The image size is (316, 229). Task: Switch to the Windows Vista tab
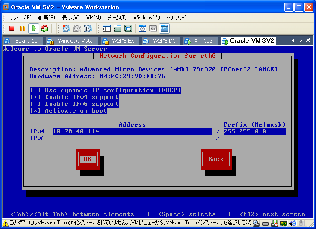click(72, 41)
